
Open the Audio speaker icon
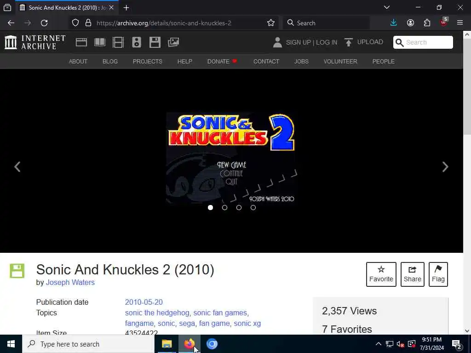(136, 42)
